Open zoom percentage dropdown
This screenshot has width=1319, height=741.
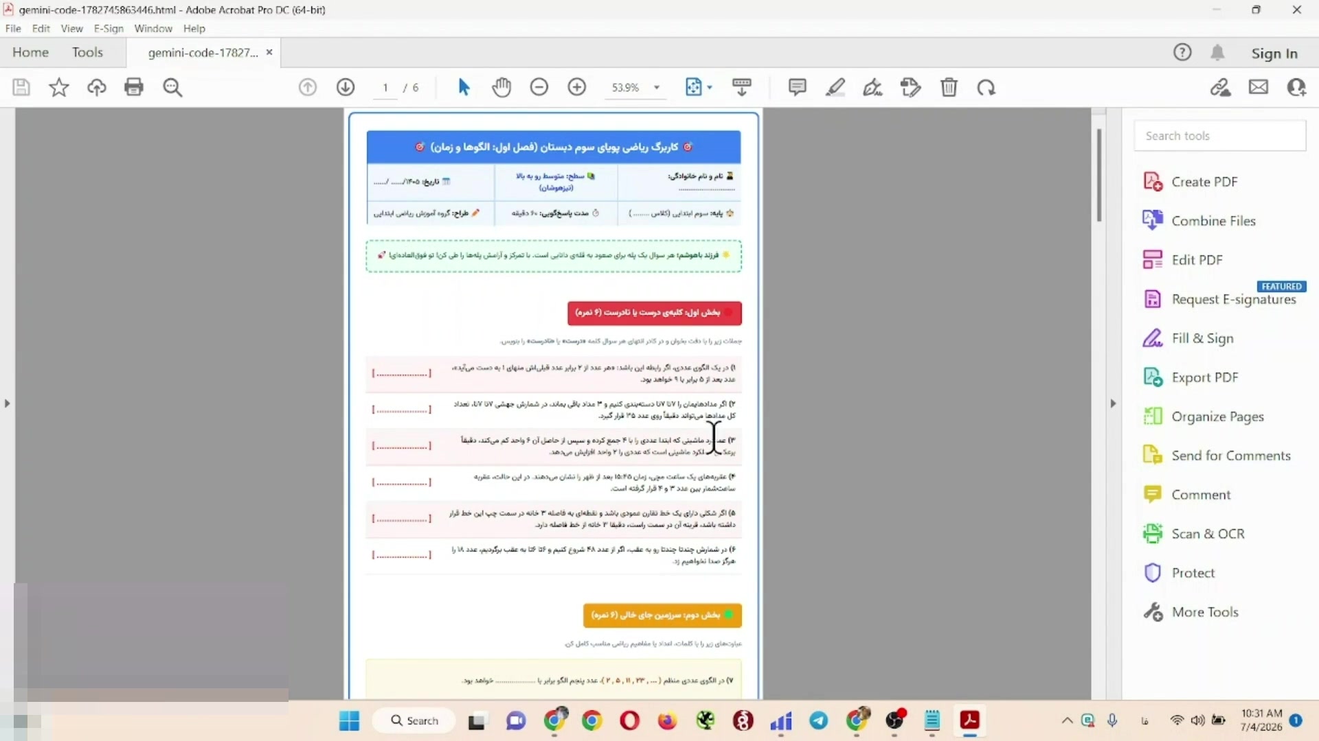coord(657,88)
